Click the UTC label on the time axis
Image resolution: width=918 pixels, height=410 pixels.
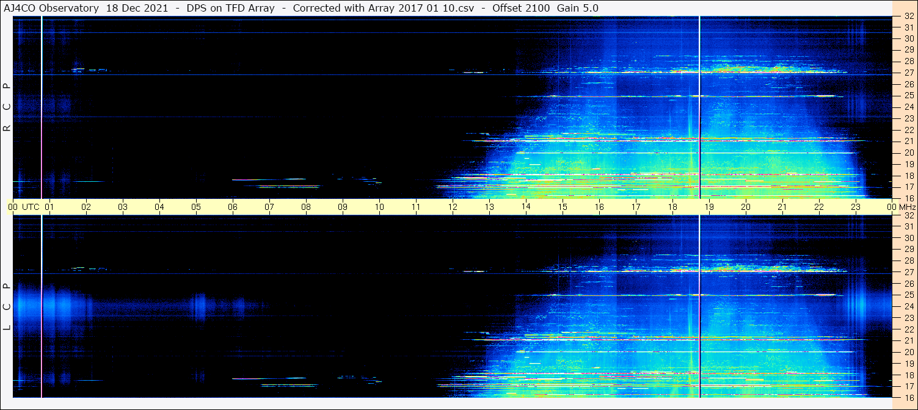pos(31,207)
